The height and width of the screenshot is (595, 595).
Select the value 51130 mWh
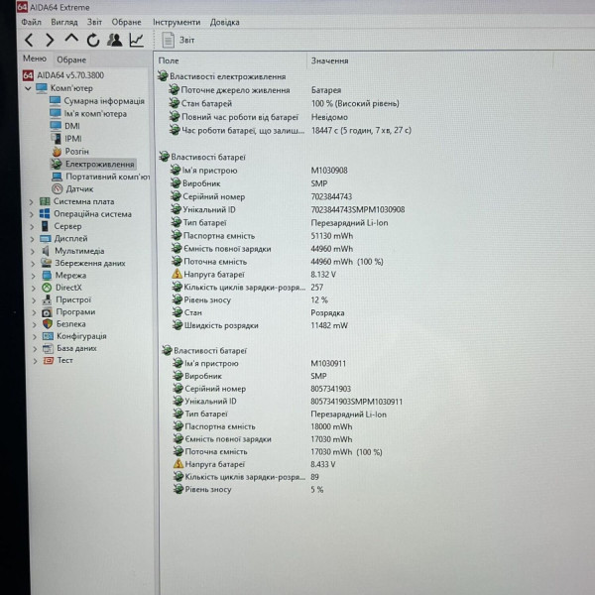tap(331, 236)
